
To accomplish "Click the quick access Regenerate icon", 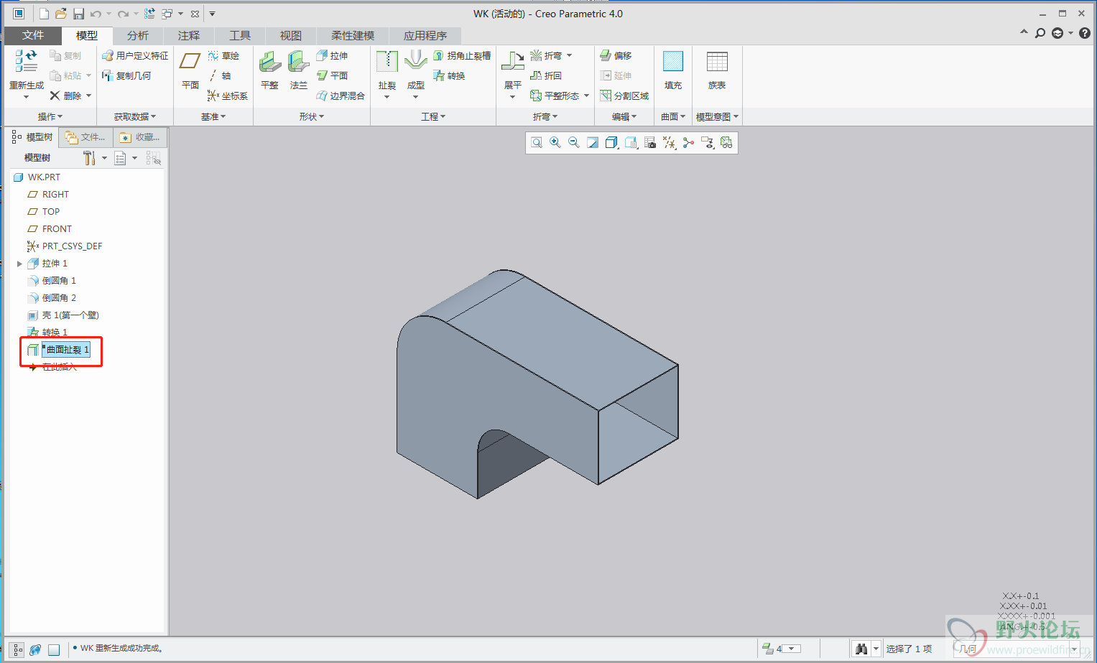I will click(149, 14).
